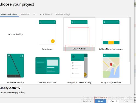The image size is (136, 103).
Task: Click the Empty Activity label in grid
Action: click(79, 49)
